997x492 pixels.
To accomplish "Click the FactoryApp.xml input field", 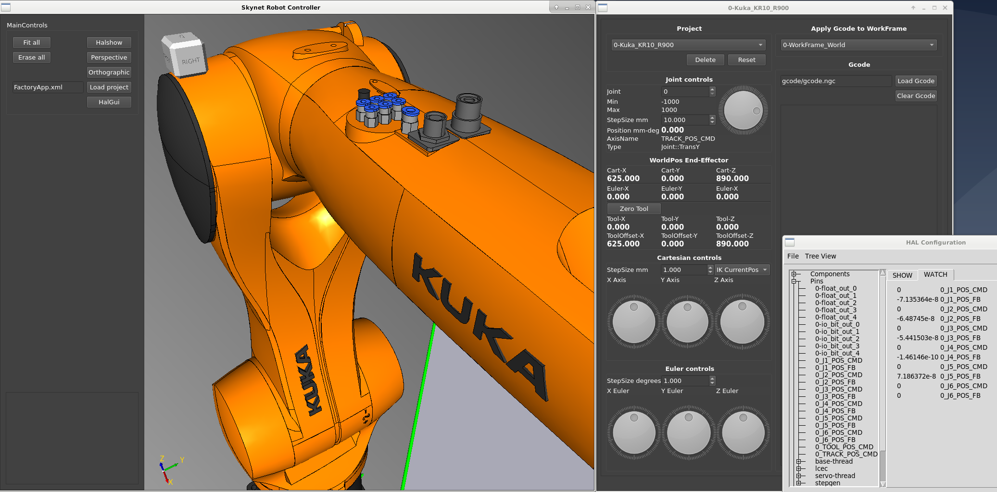I will point(48,87).
